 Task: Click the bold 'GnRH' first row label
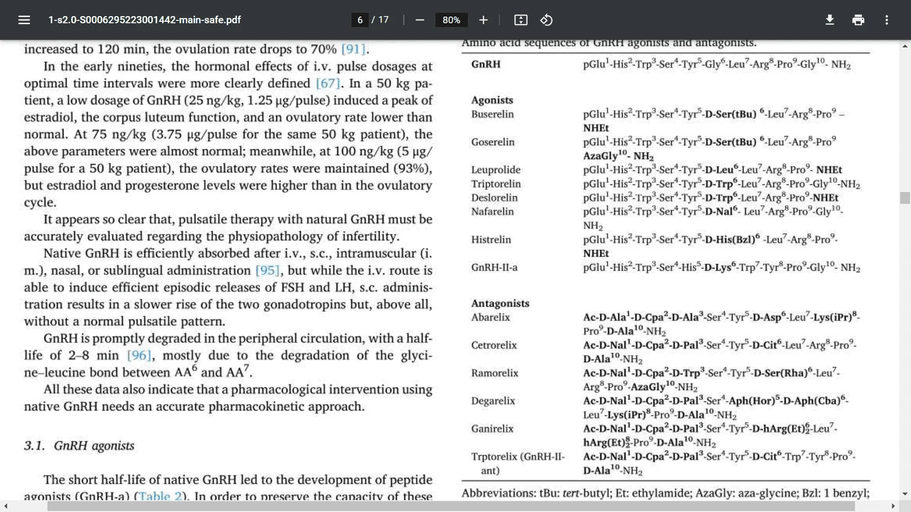tap(486, 64)
